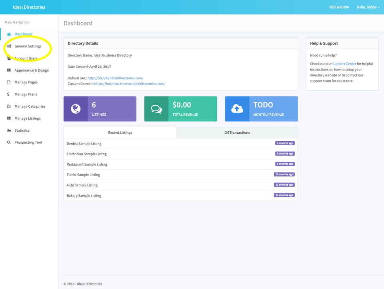384x289 pixels.
Task: Click the General Settings gears icon
Action: (9, 46)
